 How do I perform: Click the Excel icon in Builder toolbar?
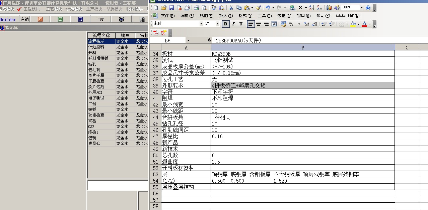[60, 19]
